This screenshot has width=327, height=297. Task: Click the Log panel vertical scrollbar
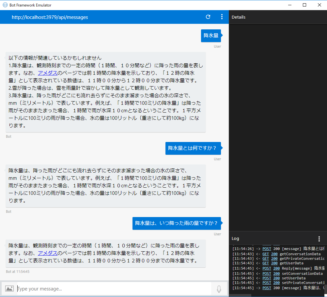(x=326, y=289)
